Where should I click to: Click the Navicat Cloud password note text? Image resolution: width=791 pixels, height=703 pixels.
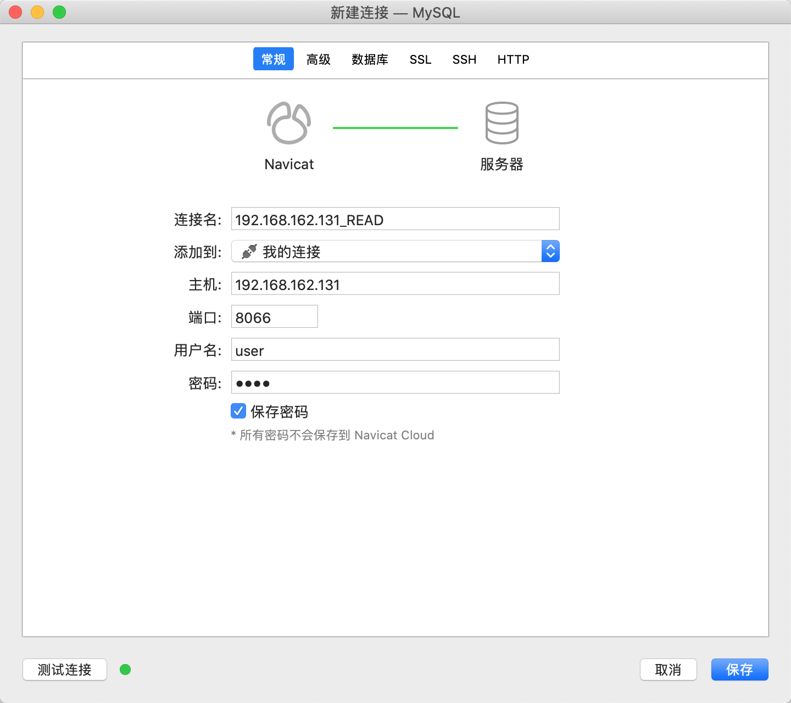333,435
